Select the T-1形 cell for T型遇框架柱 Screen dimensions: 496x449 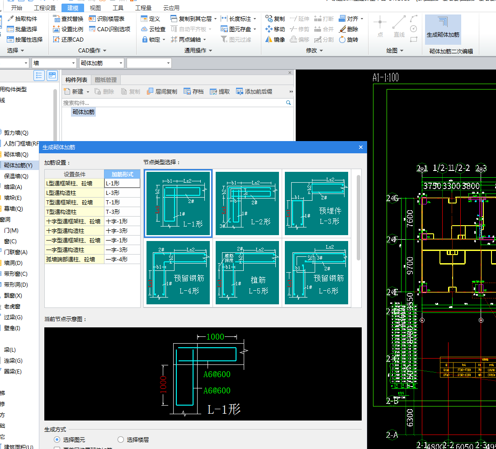click(122, 202)
